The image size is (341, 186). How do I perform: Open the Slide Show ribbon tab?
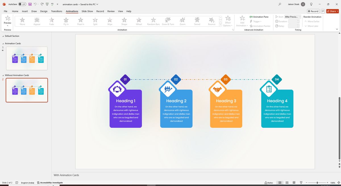(x=87, y=11)
